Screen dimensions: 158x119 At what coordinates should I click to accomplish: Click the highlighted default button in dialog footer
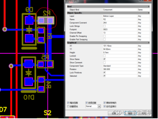point(130,113)
